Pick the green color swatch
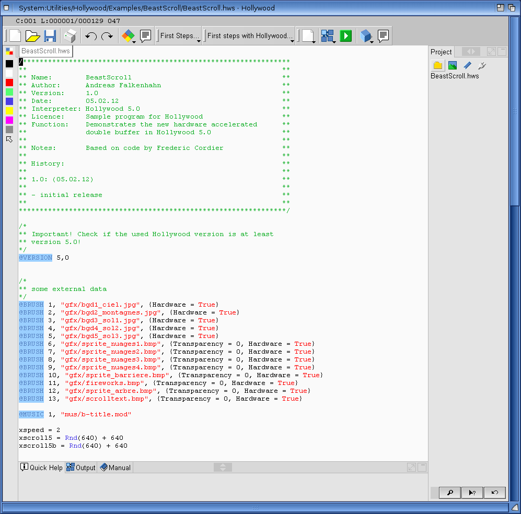The height and width of the screenshot is (514, 521). (x=9, y=92)
